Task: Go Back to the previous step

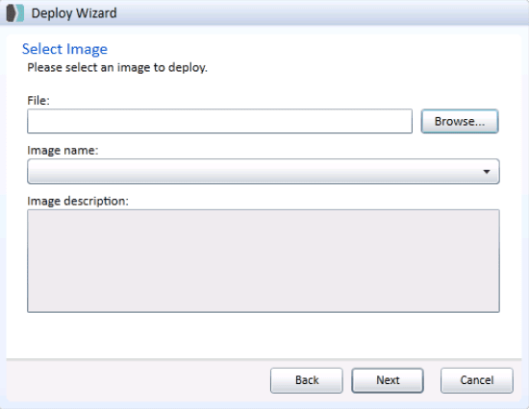Action: coord(307,380)
